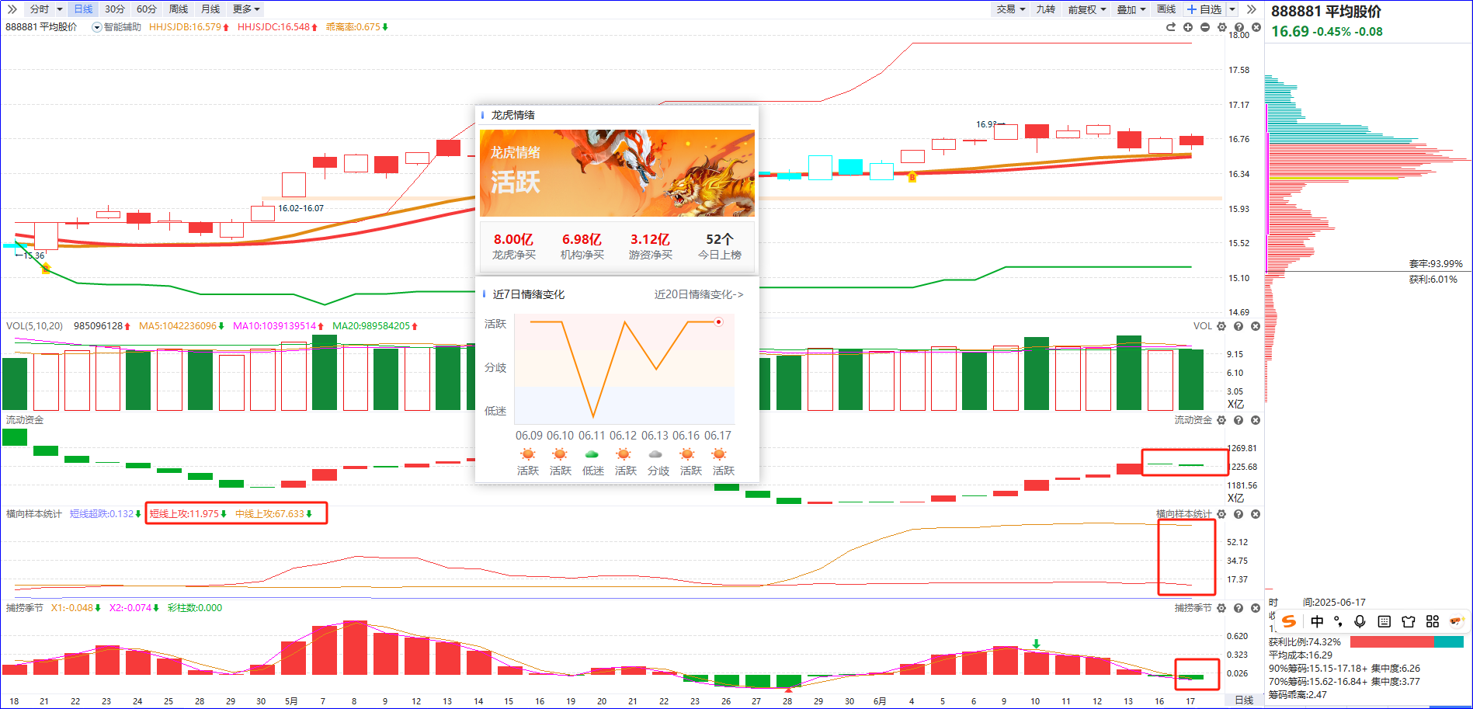1473x709 pixels.
Task: Click the 画线 drawing tools button
Action: 1166,9
